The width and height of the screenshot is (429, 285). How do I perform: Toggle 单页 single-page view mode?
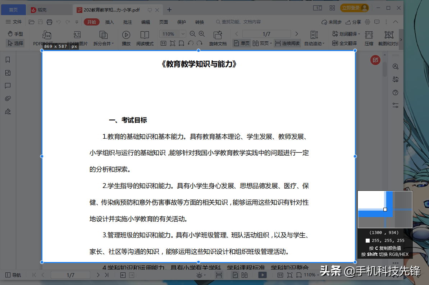click(x=241, y=43)
